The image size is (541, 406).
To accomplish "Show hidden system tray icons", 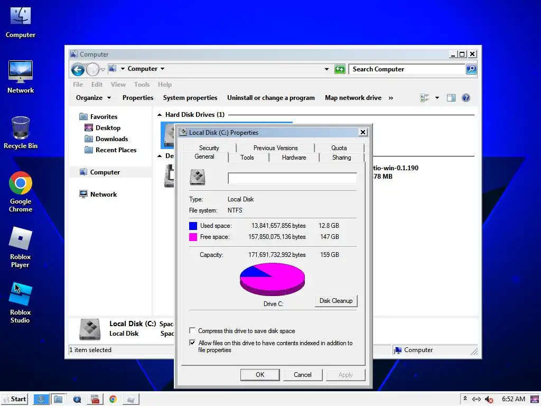I will pos(465,399).
